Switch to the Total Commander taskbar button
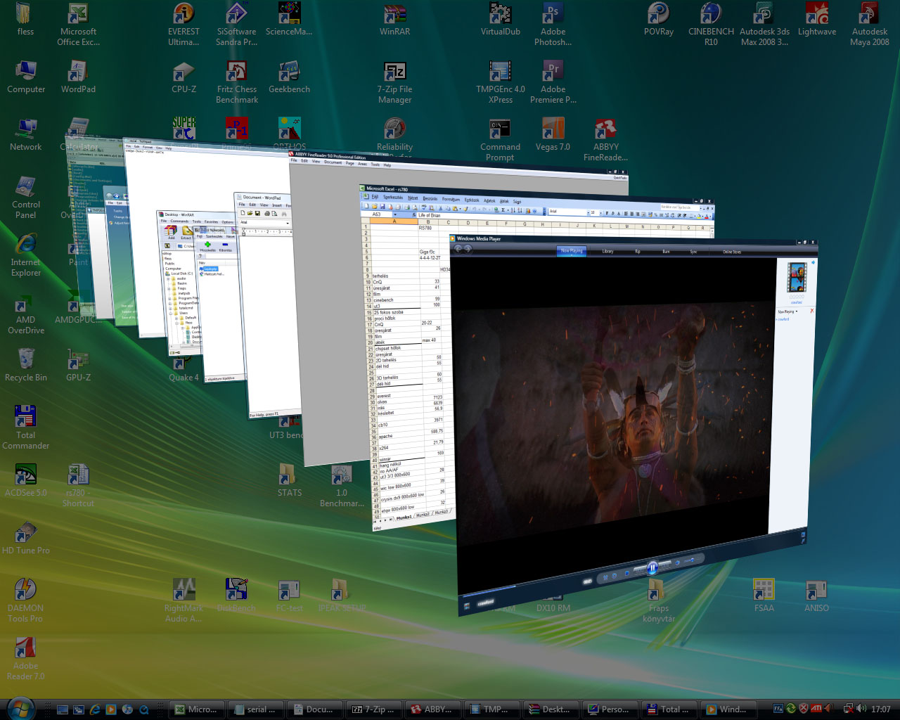 669,709
